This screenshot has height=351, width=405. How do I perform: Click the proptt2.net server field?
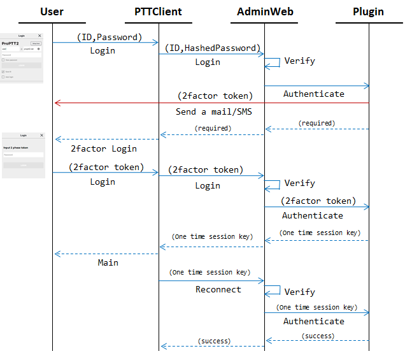29,48
